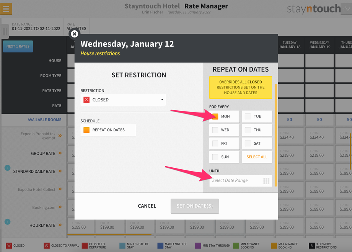Check the THU day checkbox
This screenshot has width=352, height=252.
(248, 130)
